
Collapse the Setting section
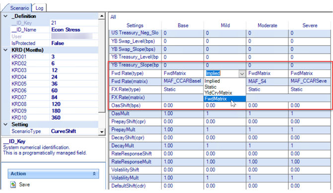[x=5, y=125]
